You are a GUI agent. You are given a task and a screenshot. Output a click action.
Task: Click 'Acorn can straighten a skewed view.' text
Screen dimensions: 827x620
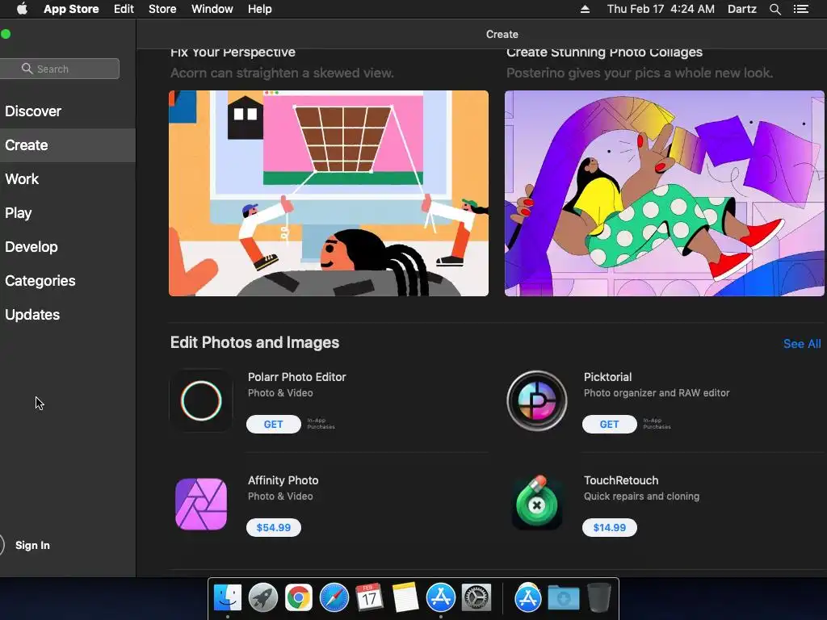(282, 73)
